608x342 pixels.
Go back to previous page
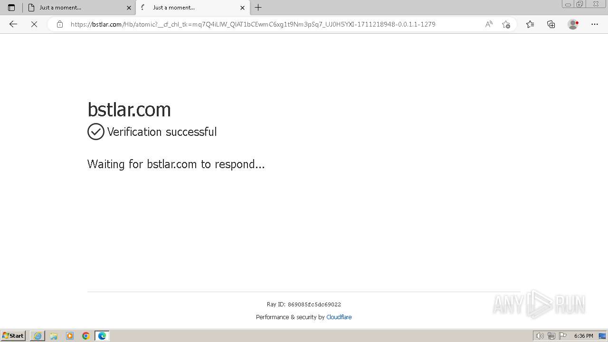(x=13, y=24)
